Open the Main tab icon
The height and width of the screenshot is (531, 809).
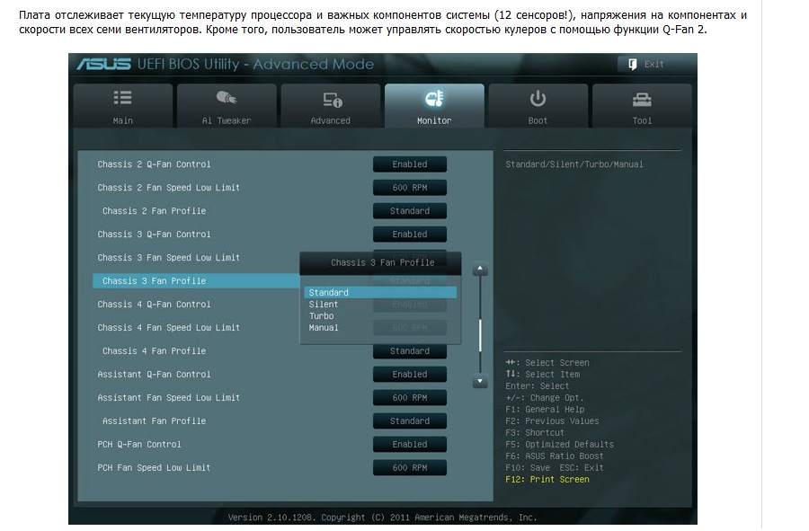123,98
